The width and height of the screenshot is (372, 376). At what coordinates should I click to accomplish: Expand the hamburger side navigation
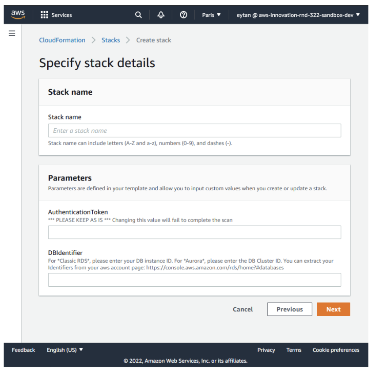[12, 33]
